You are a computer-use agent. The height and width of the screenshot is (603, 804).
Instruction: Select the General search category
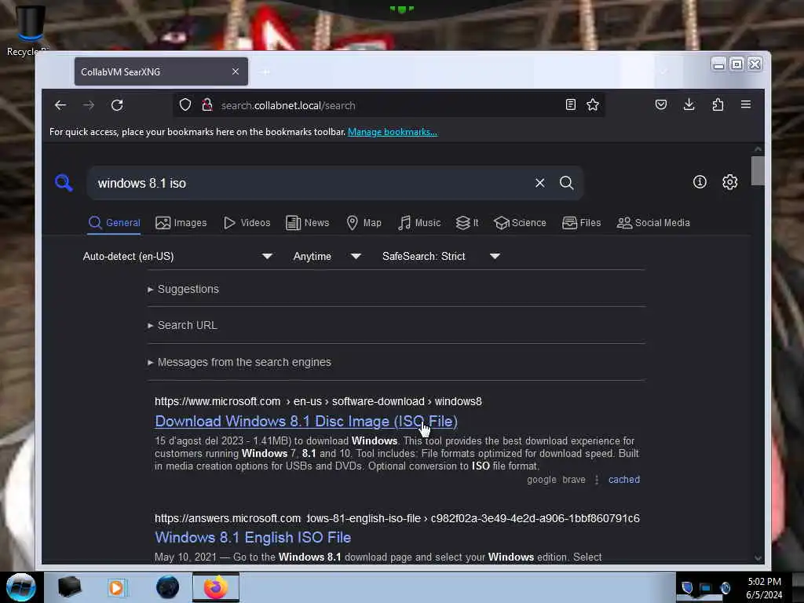114,222
